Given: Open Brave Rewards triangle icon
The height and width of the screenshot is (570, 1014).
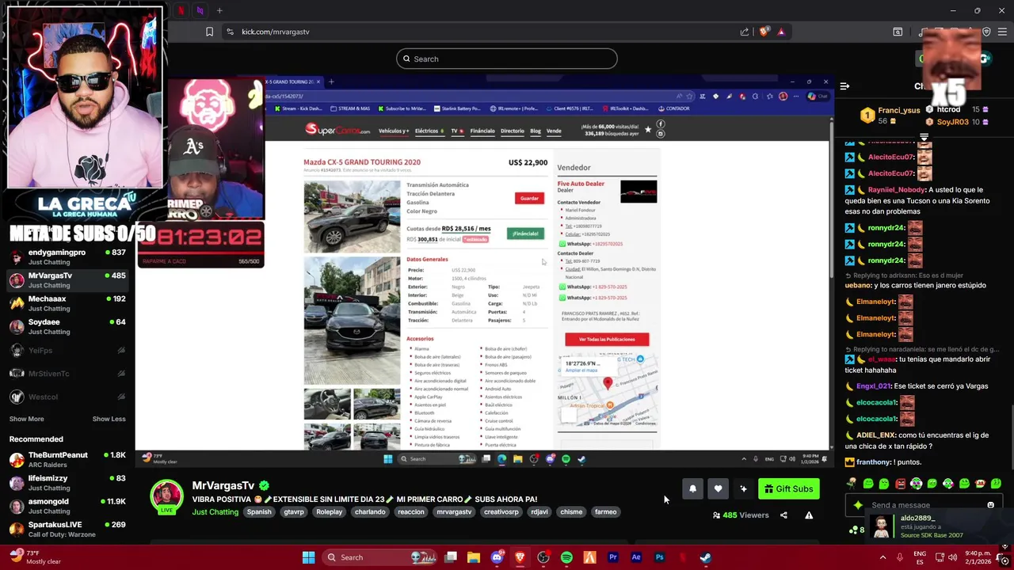Looking at the screenshot, I should pos(781,32).
